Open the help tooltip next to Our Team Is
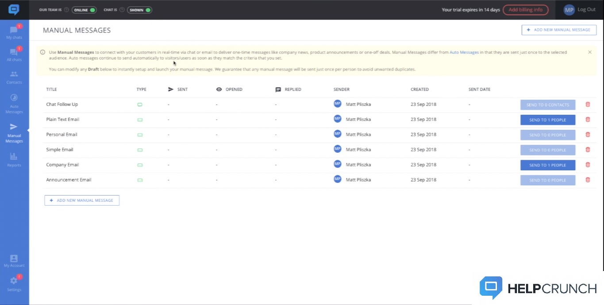604x305 pixels. coord(66,9)
